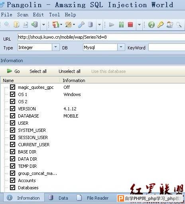Open the DB Mysql dropdown
The width and height of the screenshot is (185, 204).
(121, 47)
